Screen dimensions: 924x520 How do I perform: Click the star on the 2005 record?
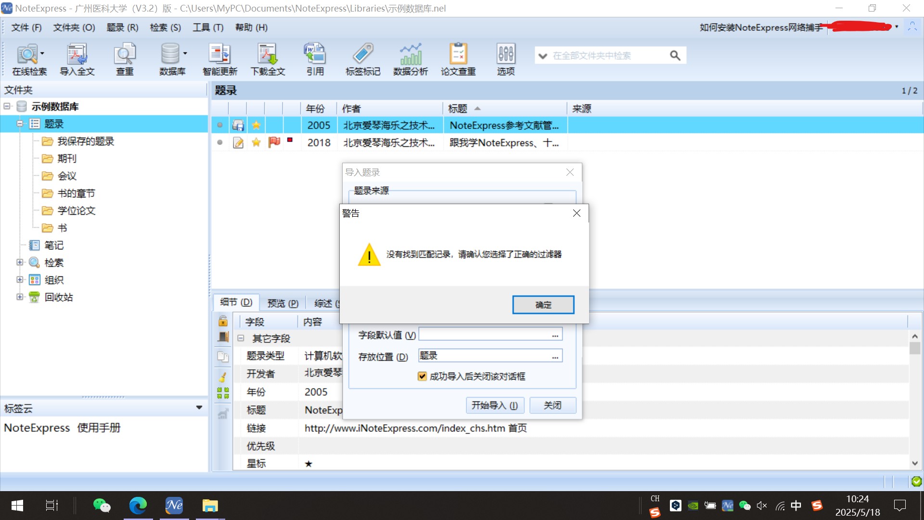click(x=256, y=125)
